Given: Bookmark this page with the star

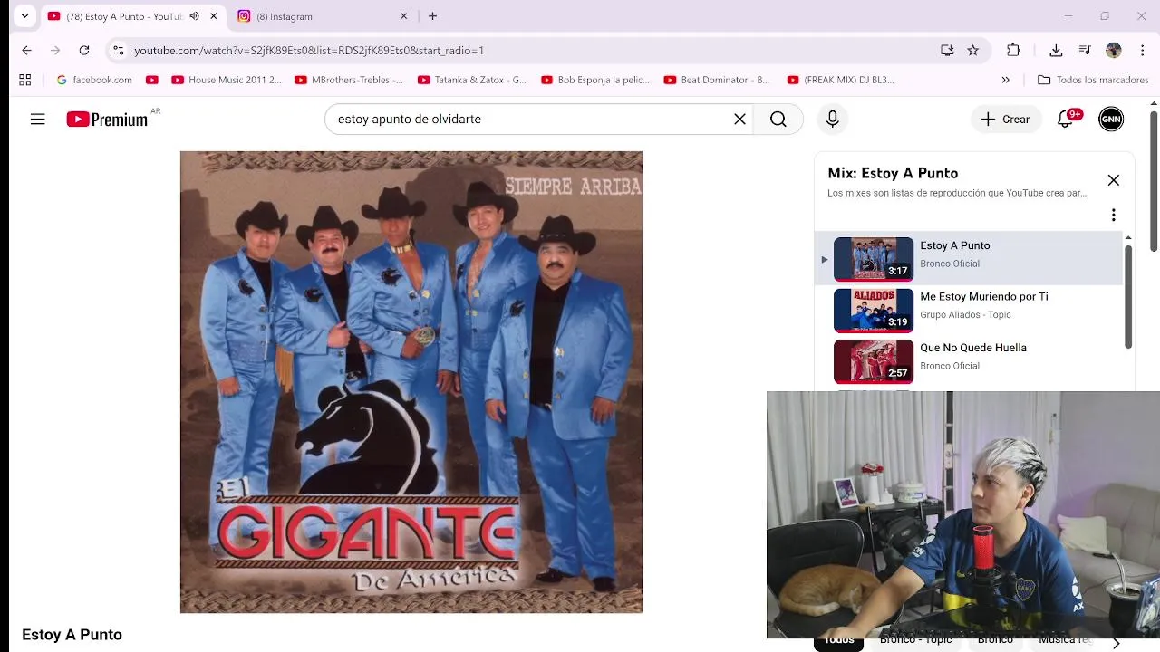Looking at the screenshot, I should tap(973, 51).
